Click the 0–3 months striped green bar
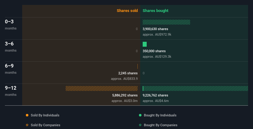The width and height of the screenshot is (253, 129). [x=166, y=22]
